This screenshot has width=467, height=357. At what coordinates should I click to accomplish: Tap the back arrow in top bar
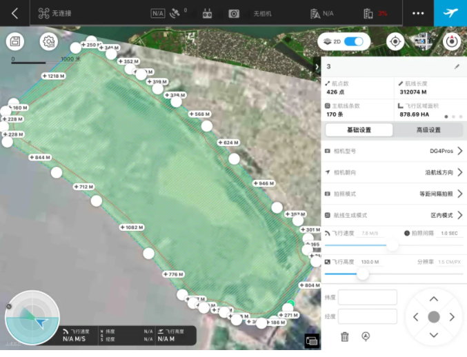tap(14, 13)
